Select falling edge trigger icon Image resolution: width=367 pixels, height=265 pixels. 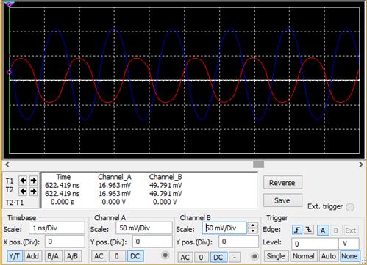point(309,230)
